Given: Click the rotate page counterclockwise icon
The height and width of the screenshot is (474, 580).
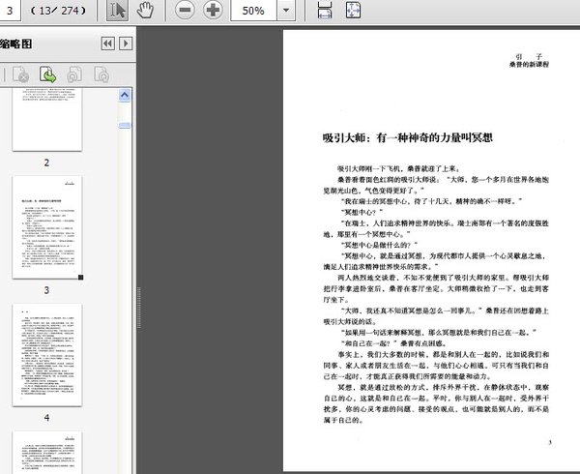Looking at the screenshot, I should click(x=74, y=74).
